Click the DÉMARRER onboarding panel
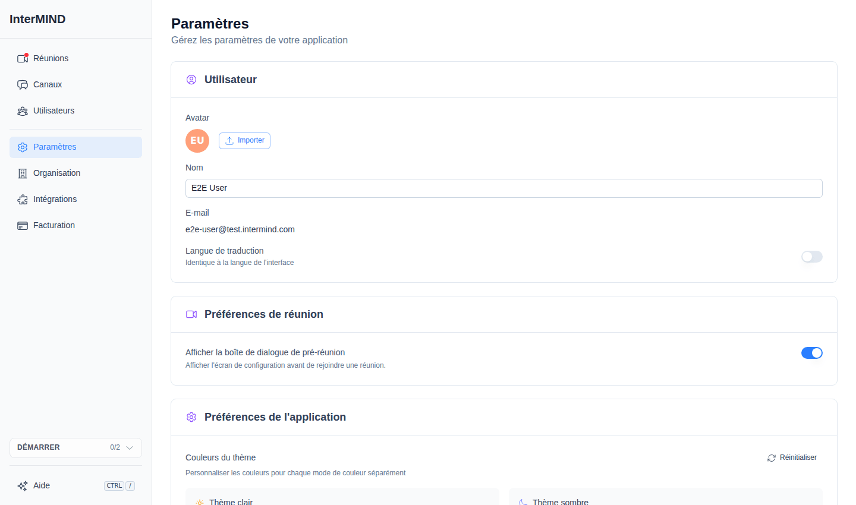This screenshot has width=856, height=505. pyautogui.click(x=75, y=448)
